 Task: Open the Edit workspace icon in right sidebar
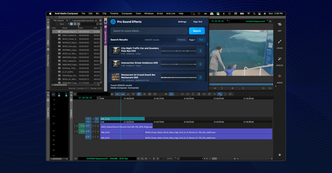point(279,24)
